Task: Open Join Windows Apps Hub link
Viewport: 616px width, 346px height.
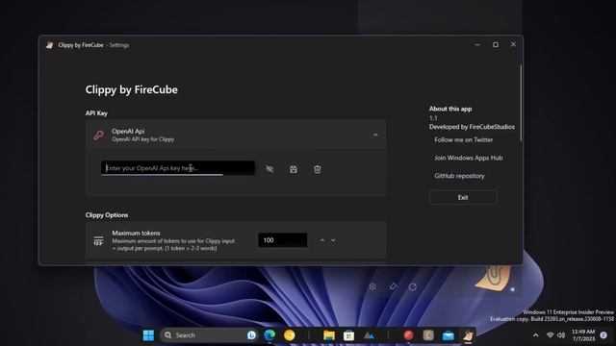Action: click(469, 158)
